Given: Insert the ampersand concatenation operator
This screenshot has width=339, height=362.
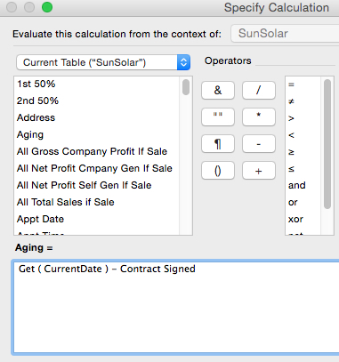Looking at the screenshot, I should [218, 90].
